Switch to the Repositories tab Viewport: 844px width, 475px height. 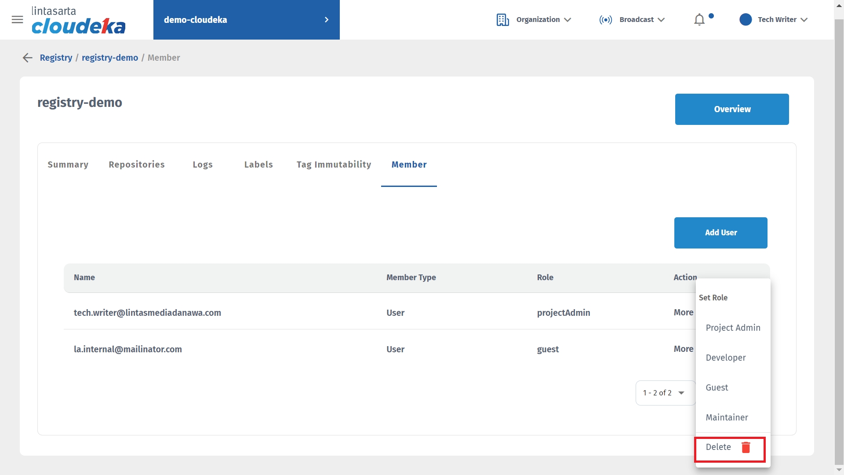pos(137,164)
